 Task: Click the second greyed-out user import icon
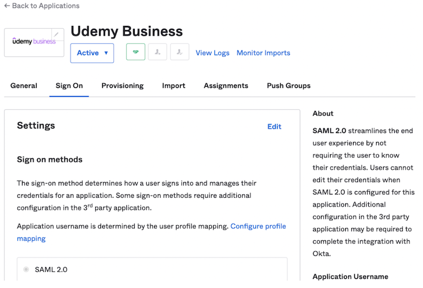click(179, 52)
